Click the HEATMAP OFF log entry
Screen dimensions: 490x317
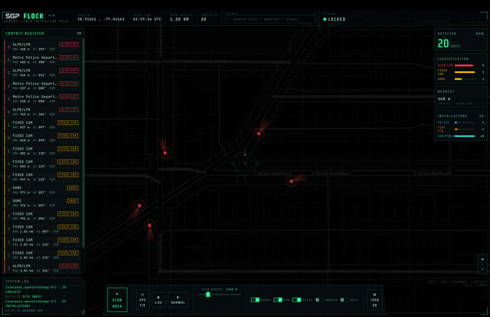[x=24, y=311]
